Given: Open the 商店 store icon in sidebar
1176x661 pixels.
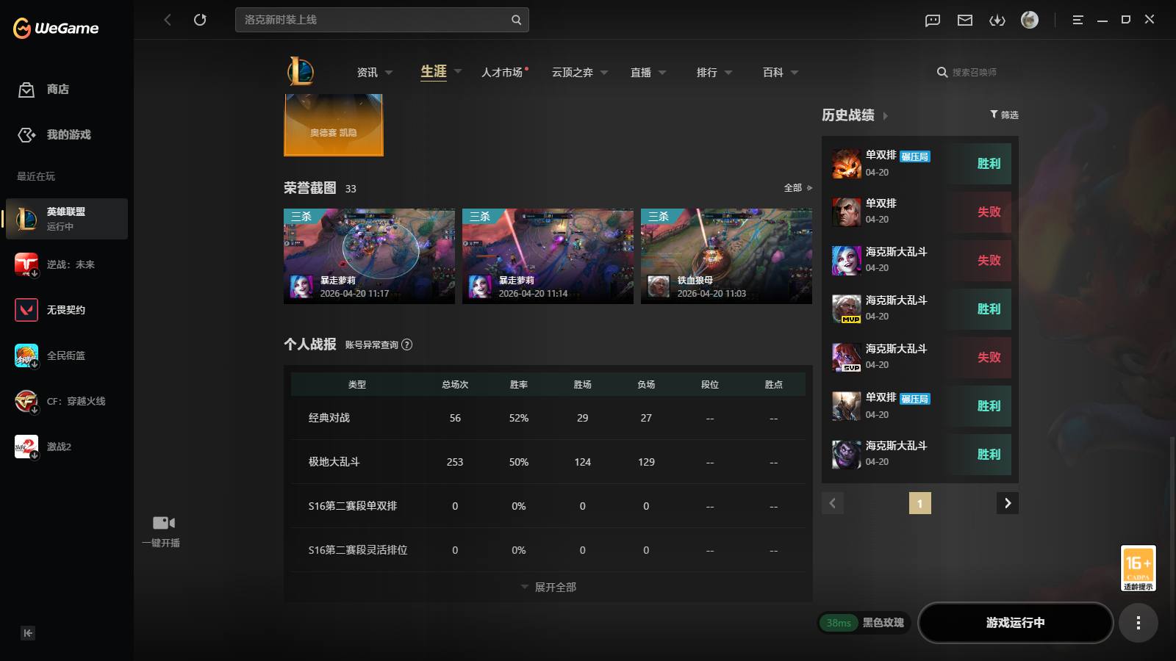Looking at the screenshot, I should pyautogui.click(x=26, y=90).
